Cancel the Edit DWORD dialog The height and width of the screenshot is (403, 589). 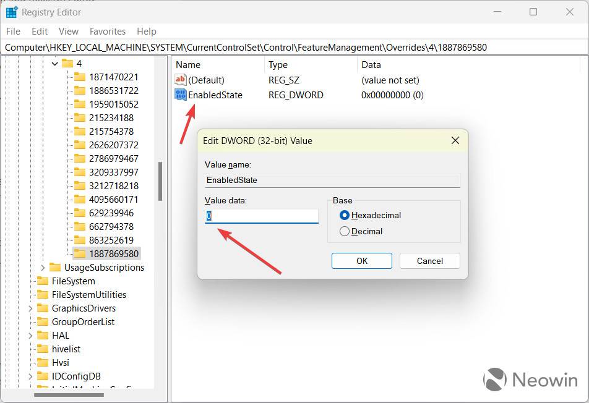pos(429,261)
